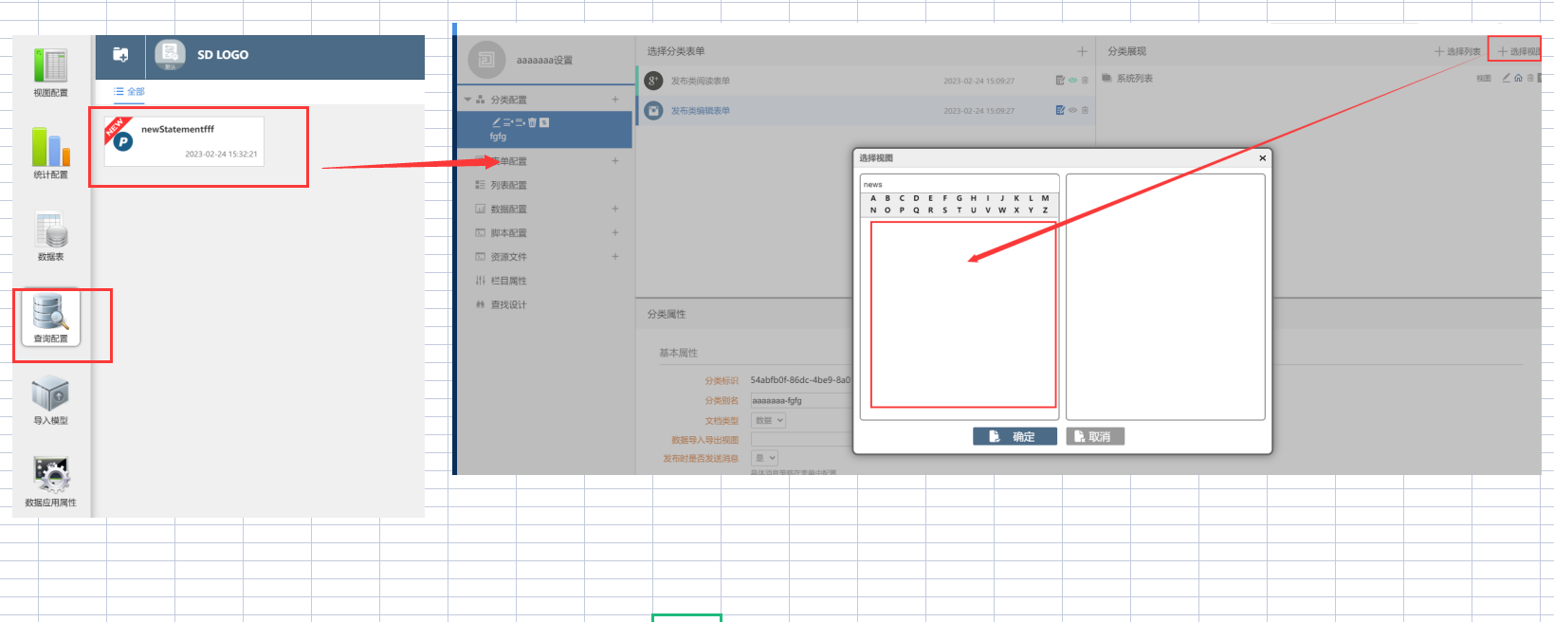Select the 发布类编辑表单 row

click(x=865, y=111)
